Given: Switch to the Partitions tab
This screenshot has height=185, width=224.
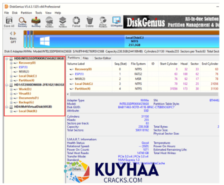Looking at the screenshot, I should 74,58.
